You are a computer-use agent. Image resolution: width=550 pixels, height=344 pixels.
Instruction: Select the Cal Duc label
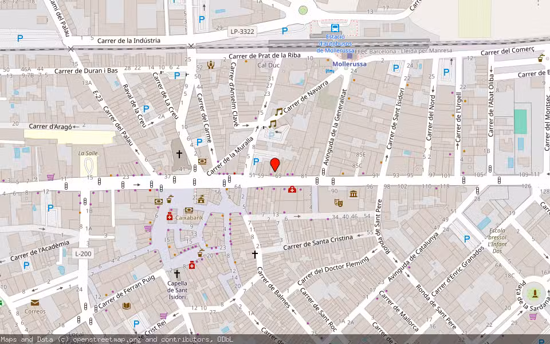click(x=268, y=65)
